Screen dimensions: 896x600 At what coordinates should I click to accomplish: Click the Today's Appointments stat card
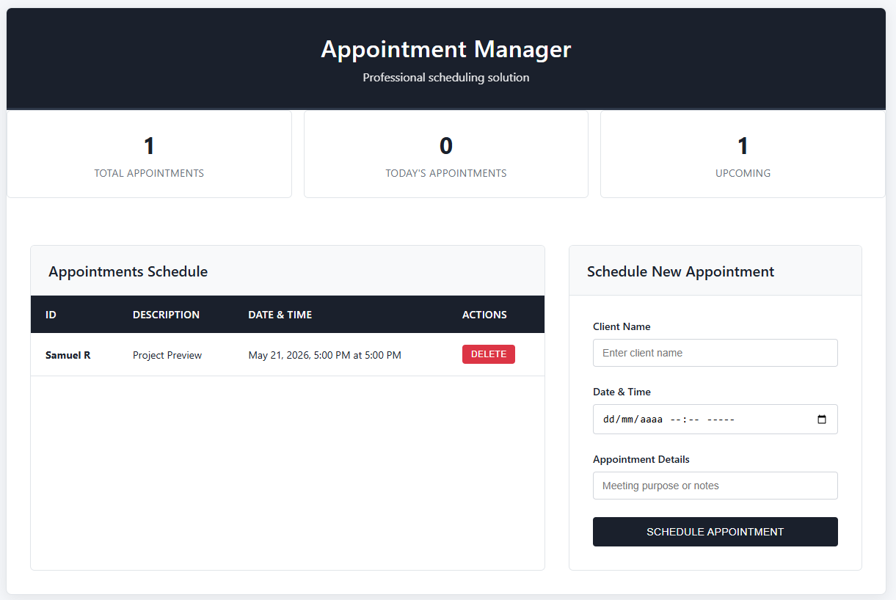[446, 154]
